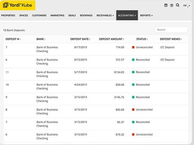Sort by Deposit Date column arrows
This screenshot has width=194, height=145.
(90, 39)
